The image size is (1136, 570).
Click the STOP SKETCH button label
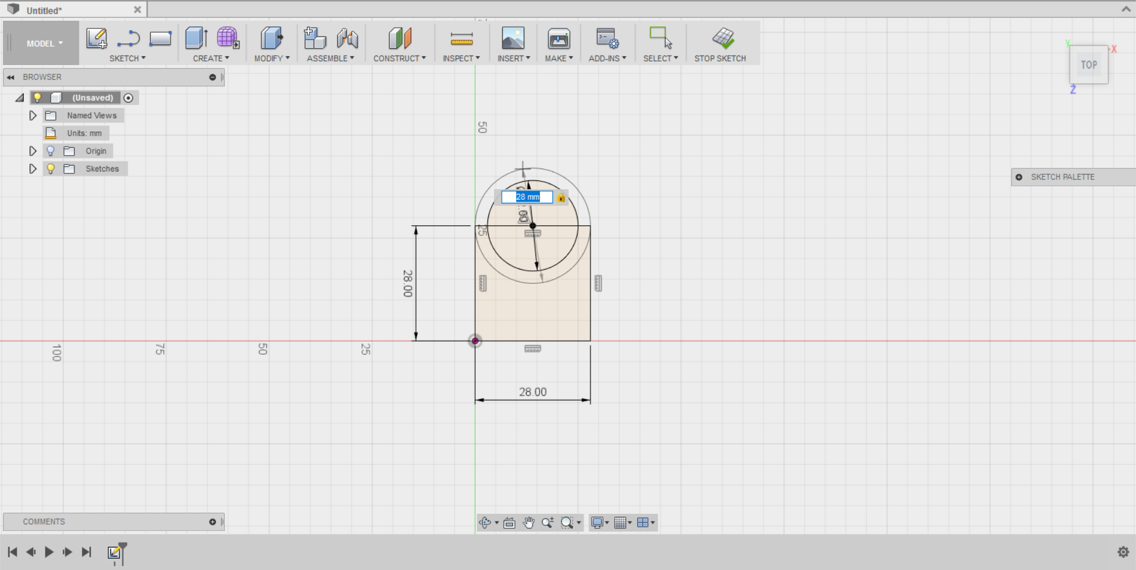click(720, 59)
